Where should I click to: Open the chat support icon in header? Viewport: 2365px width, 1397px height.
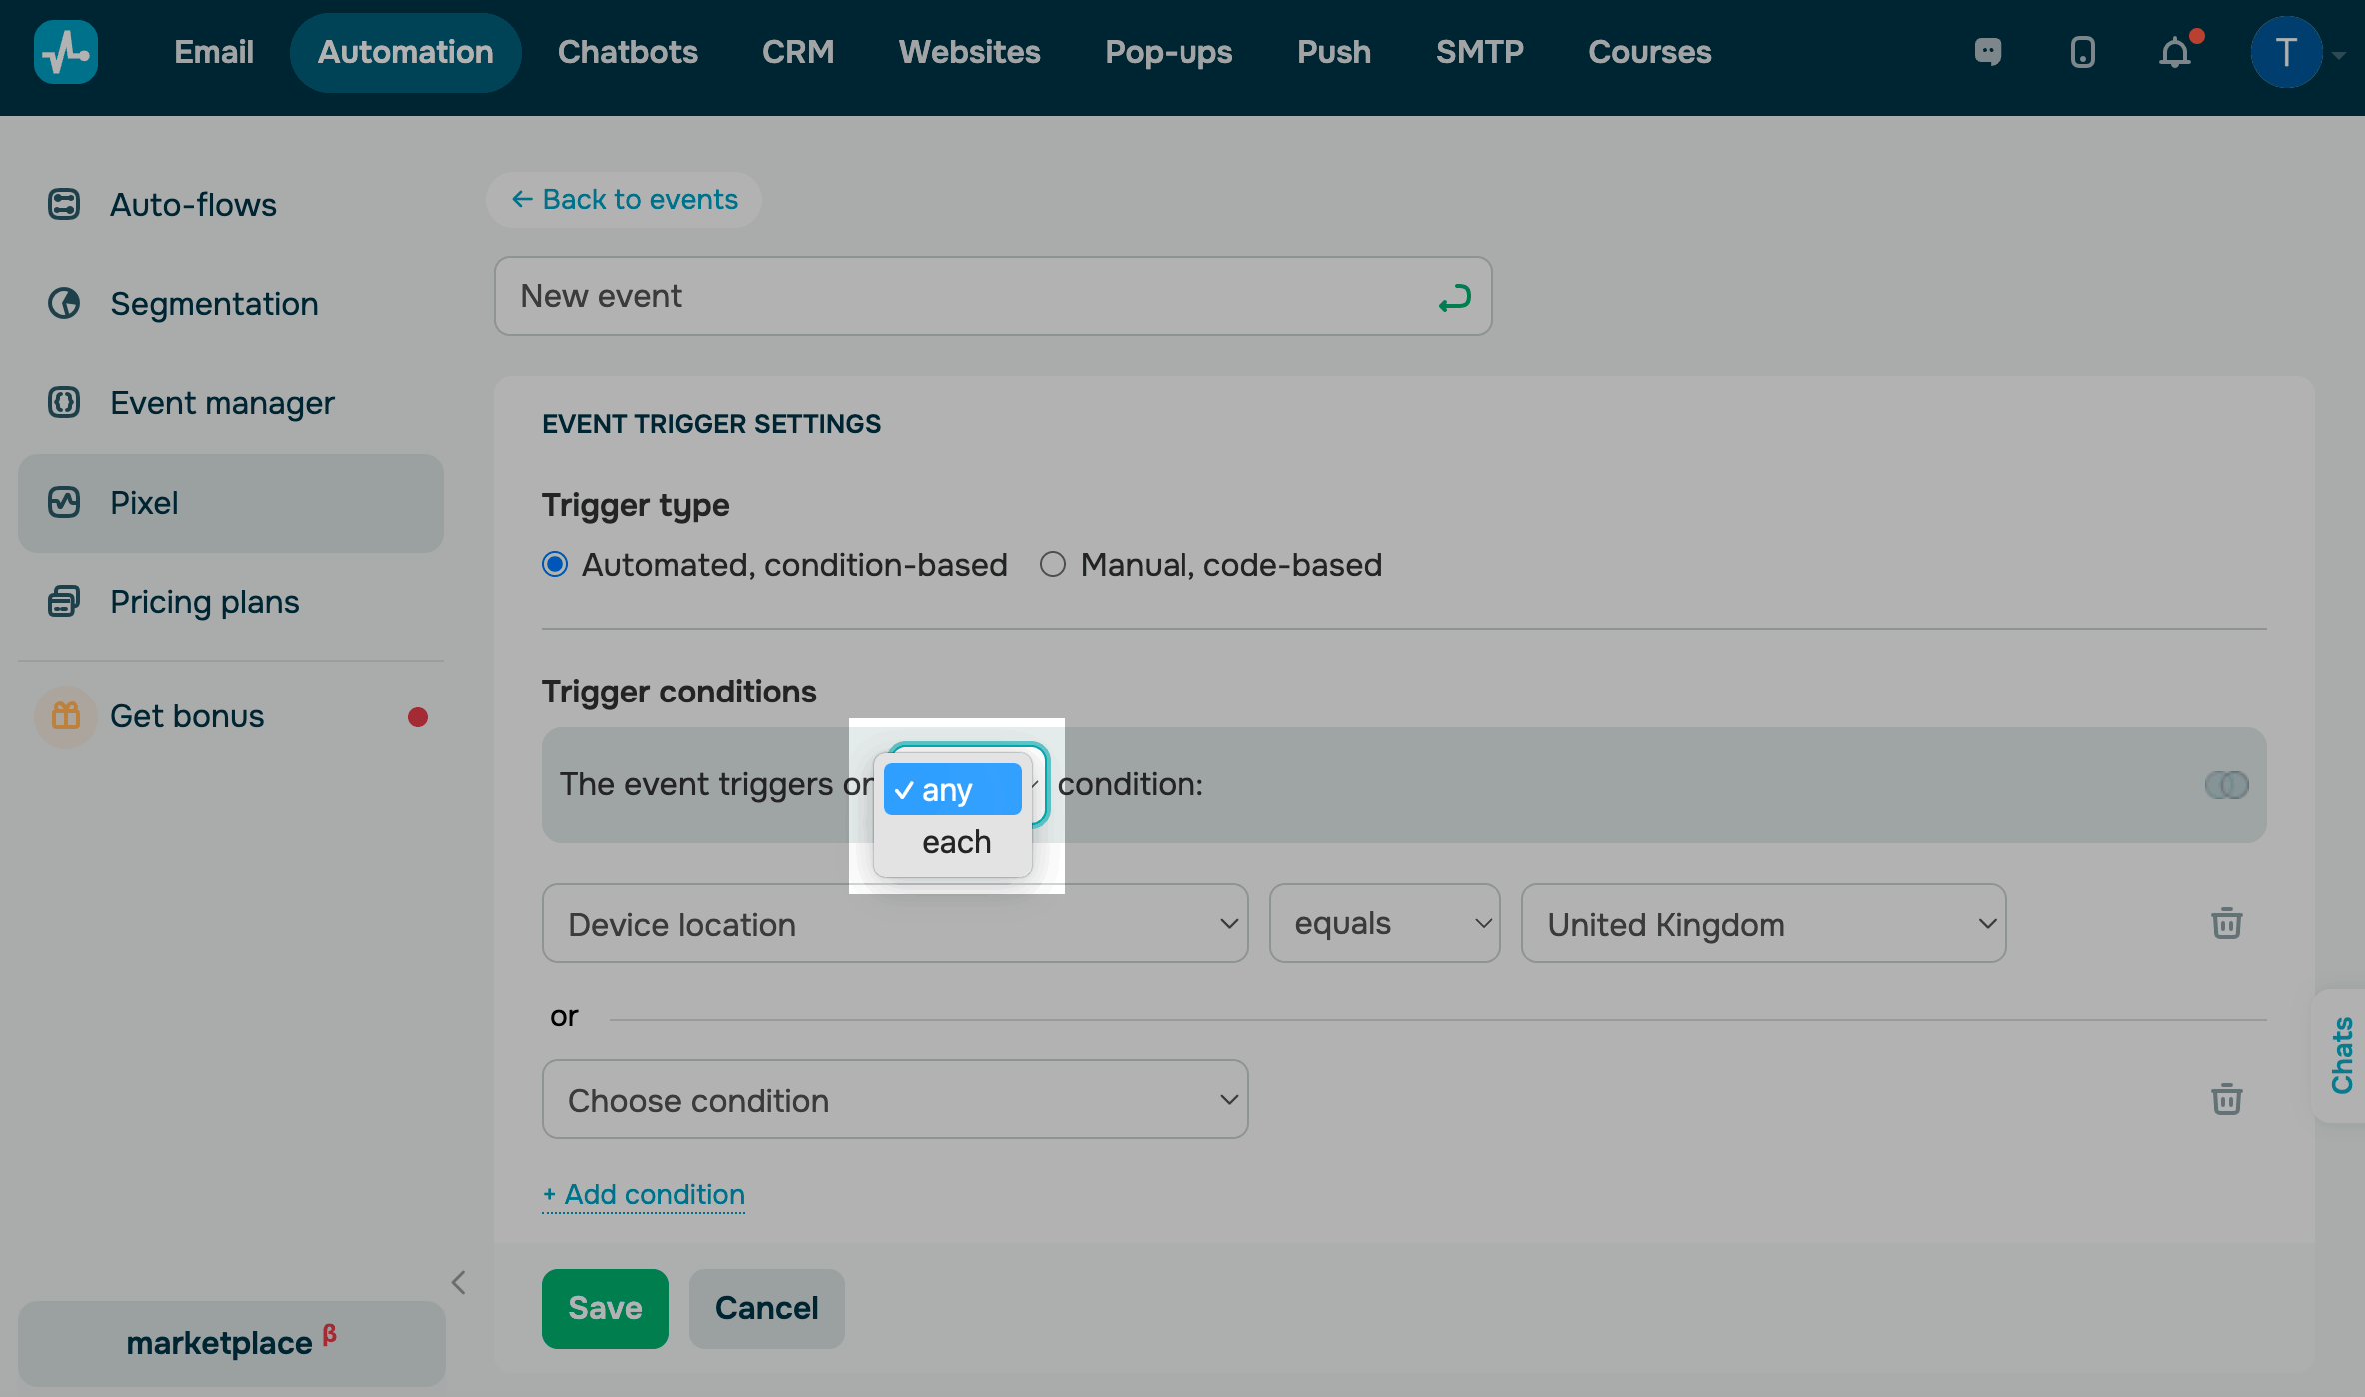point(1988,52)
